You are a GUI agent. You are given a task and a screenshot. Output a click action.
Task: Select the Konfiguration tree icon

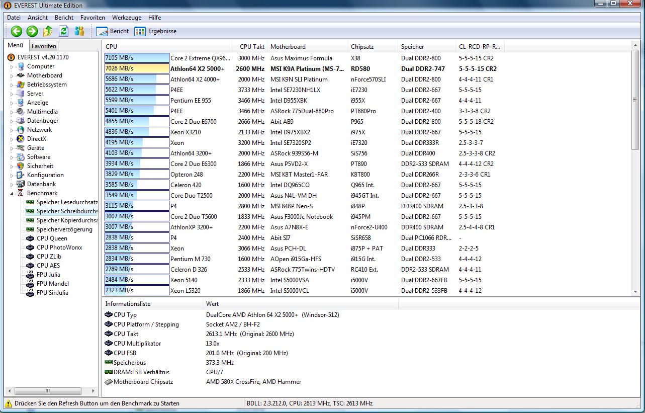pyautogui.click(x=21, y=175)
